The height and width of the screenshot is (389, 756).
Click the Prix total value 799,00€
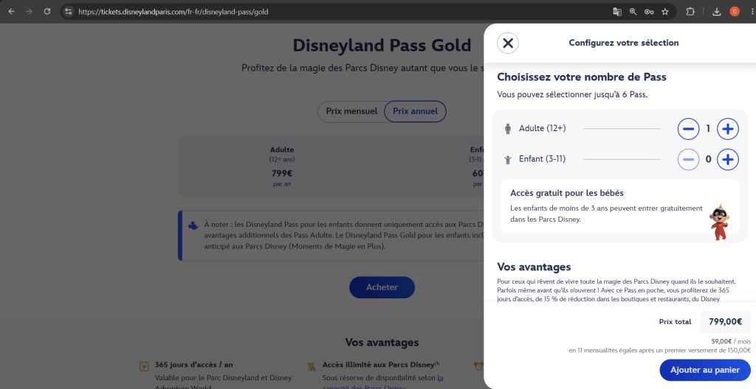tap(725, 322)
